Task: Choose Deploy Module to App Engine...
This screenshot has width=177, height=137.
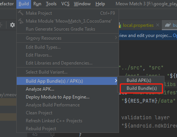Action: [67, 97]
